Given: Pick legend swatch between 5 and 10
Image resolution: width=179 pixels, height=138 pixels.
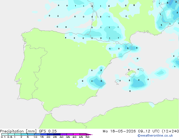Looking at the screenshot, I should point(31,134).
